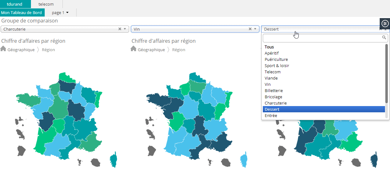
Task: Click Corsica on the Dessert map
Action: [374, 160]
